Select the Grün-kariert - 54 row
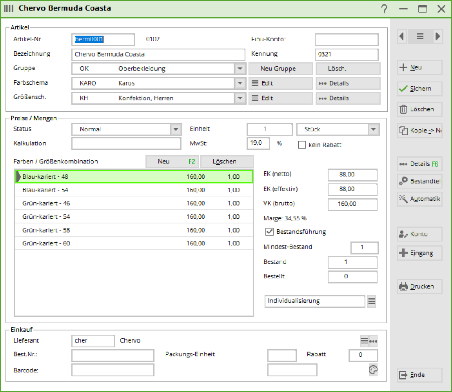The image size is (452, 392). (134, 217)
